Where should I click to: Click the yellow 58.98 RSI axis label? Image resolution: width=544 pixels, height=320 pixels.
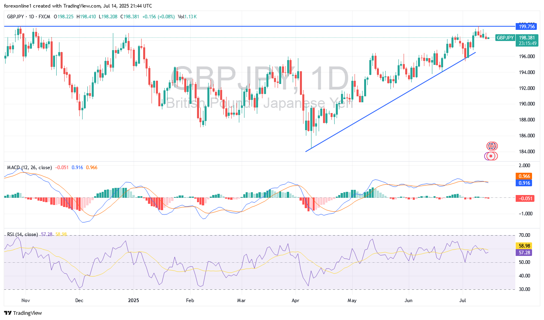click(524, 246)
